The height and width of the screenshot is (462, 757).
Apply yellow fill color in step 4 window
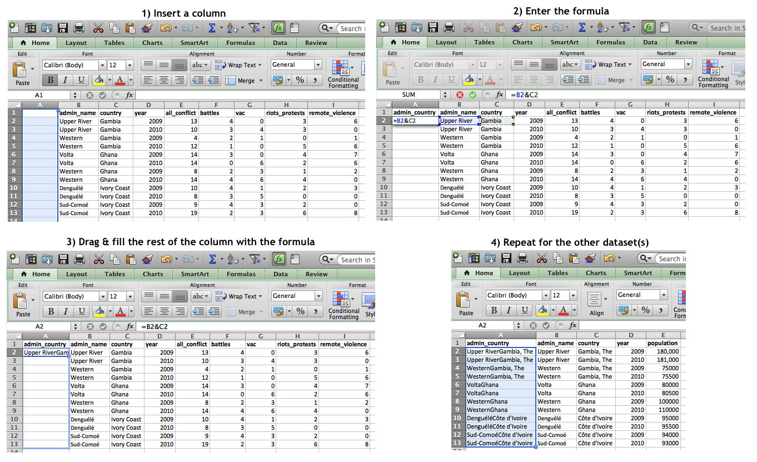pos(541,310)
